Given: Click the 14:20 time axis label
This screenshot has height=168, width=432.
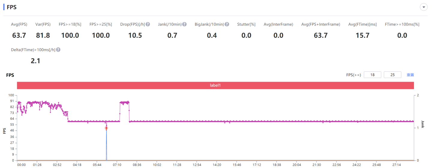Looking at the screenshot, I should (x=217, y=165).
